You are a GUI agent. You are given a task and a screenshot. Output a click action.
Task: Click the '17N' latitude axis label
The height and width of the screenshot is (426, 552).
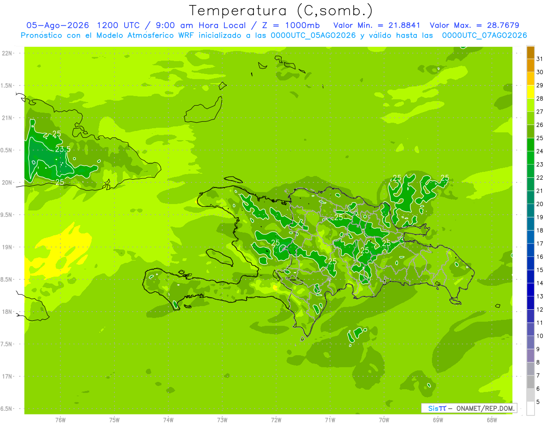[x=7, y=376]
